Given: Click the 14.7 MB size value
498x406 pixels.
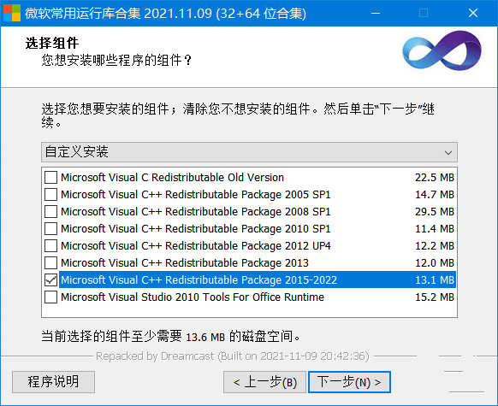Looking at the screenshot, I should click(x=435, y=195).
